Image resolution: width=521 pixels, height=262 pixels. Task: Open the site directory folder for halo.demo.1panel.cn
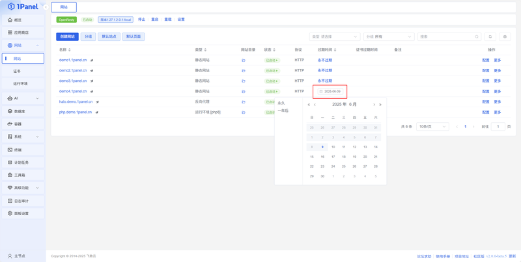[243, 102]
